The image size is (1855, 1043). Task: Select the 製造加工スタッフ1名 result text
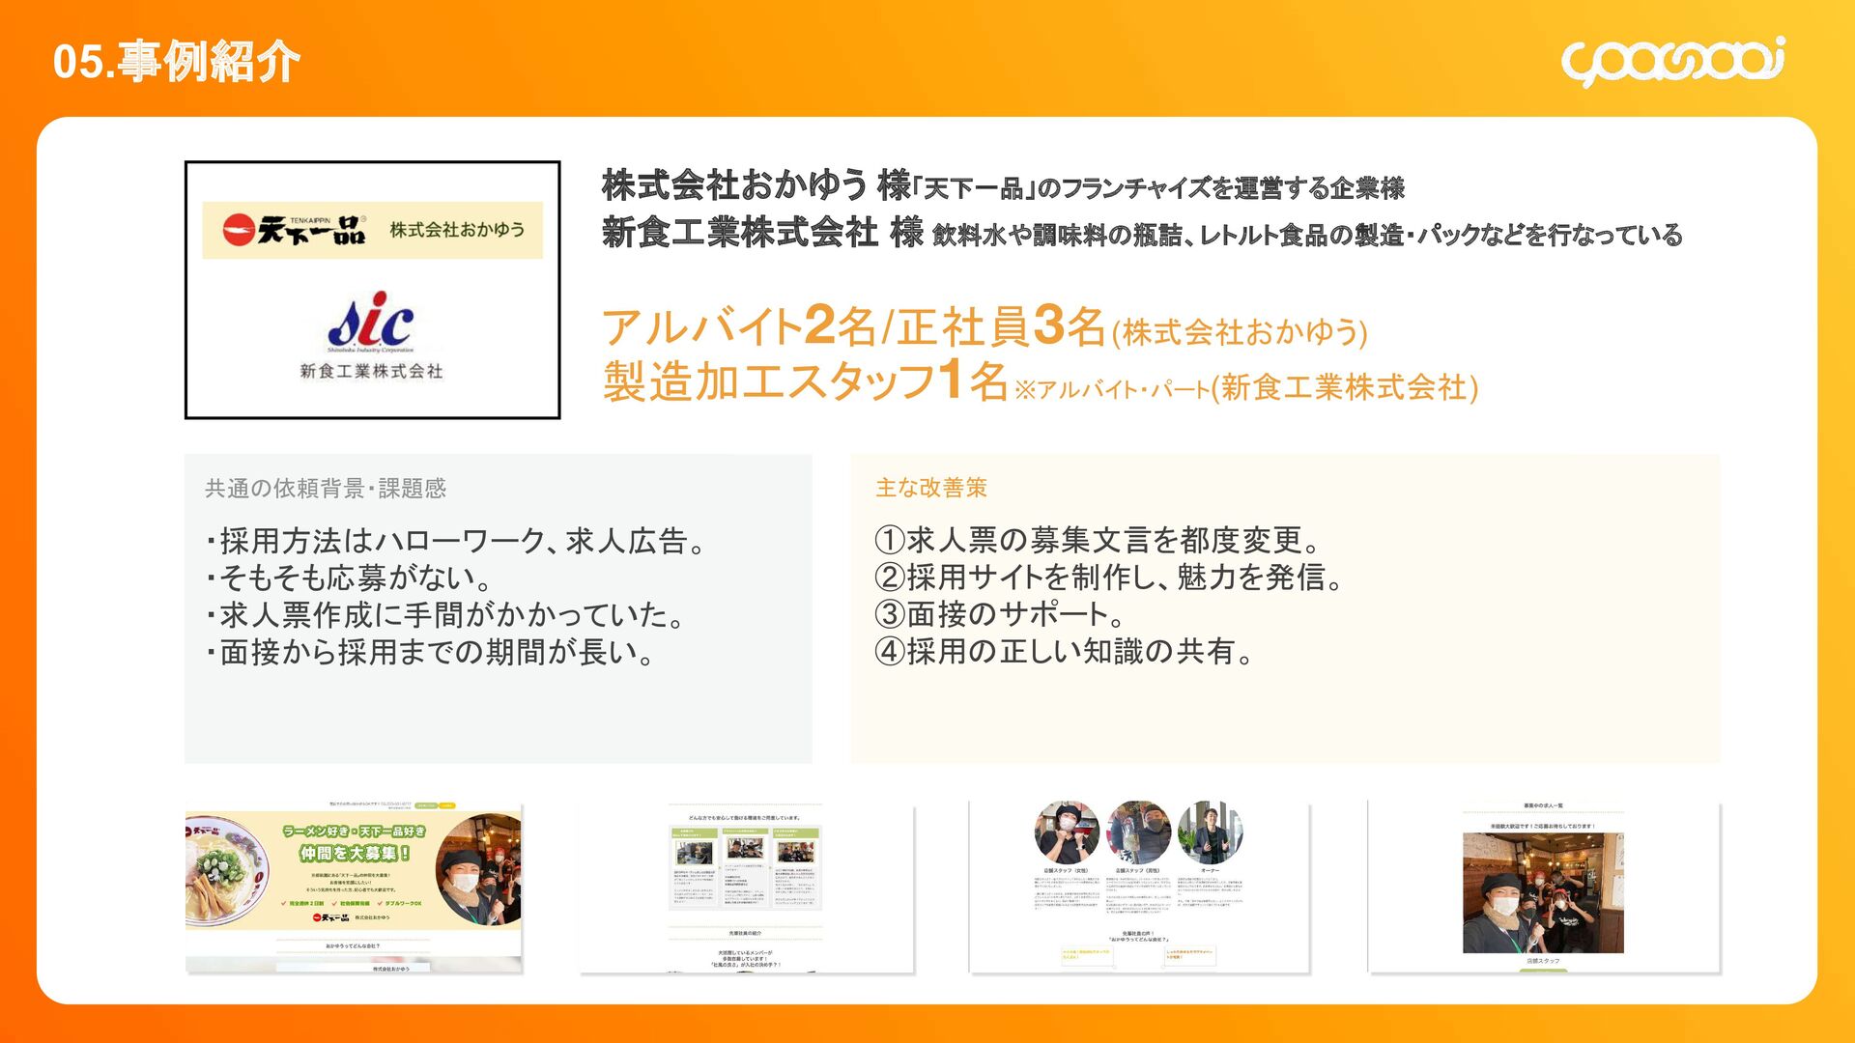click(x=806, y=381)
